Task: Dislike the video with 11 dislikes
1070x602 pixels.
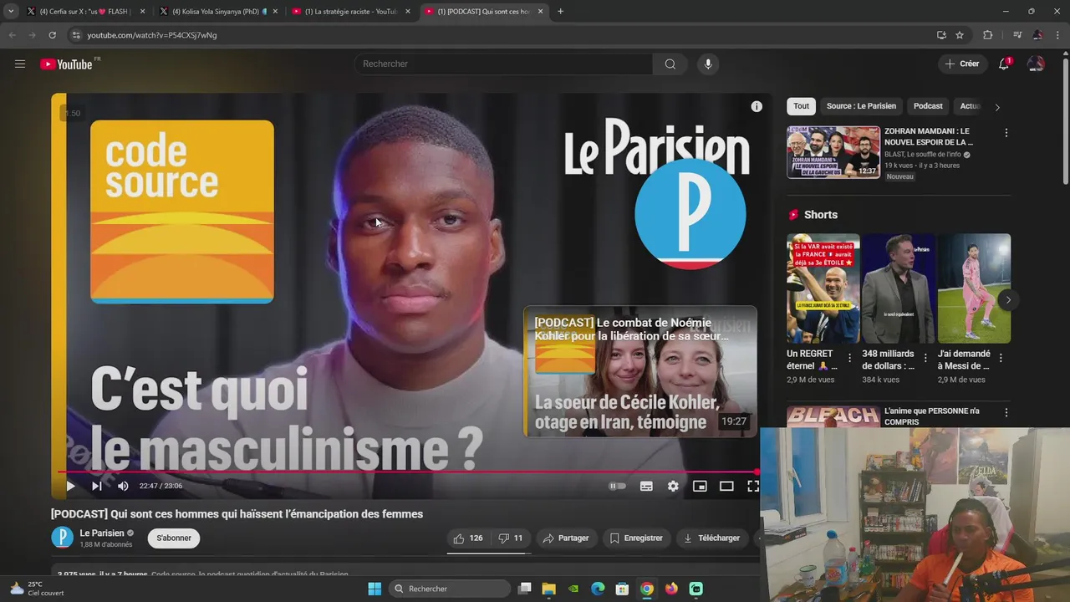Action: point(510,538)
